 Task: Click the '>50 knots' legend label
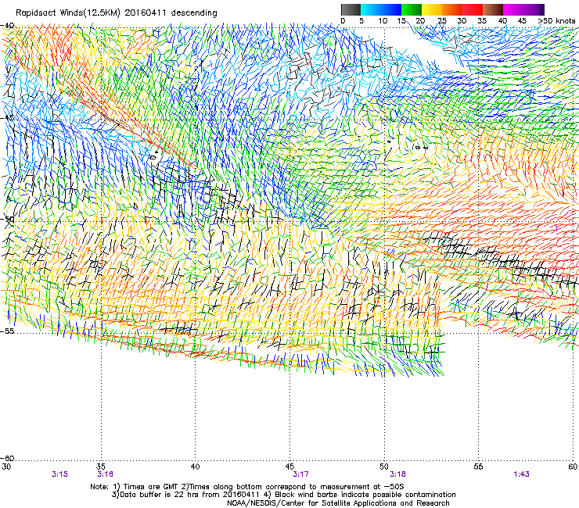tap(556, 21)
